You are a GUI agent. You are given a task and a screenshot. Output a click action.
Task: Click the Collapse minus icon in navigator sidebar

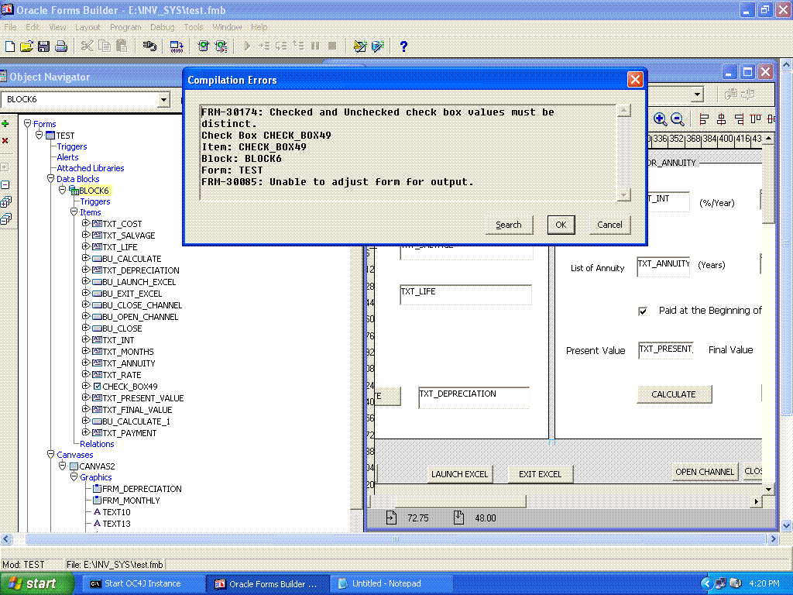click(x=5, y=184)
